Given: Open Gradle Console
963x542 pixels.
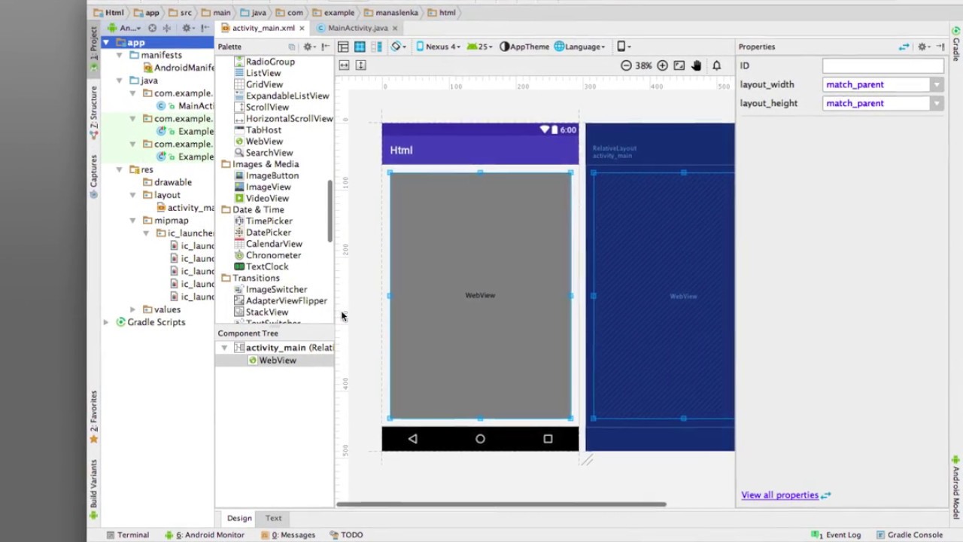Looking at the screenshot, I should point(909,534).
